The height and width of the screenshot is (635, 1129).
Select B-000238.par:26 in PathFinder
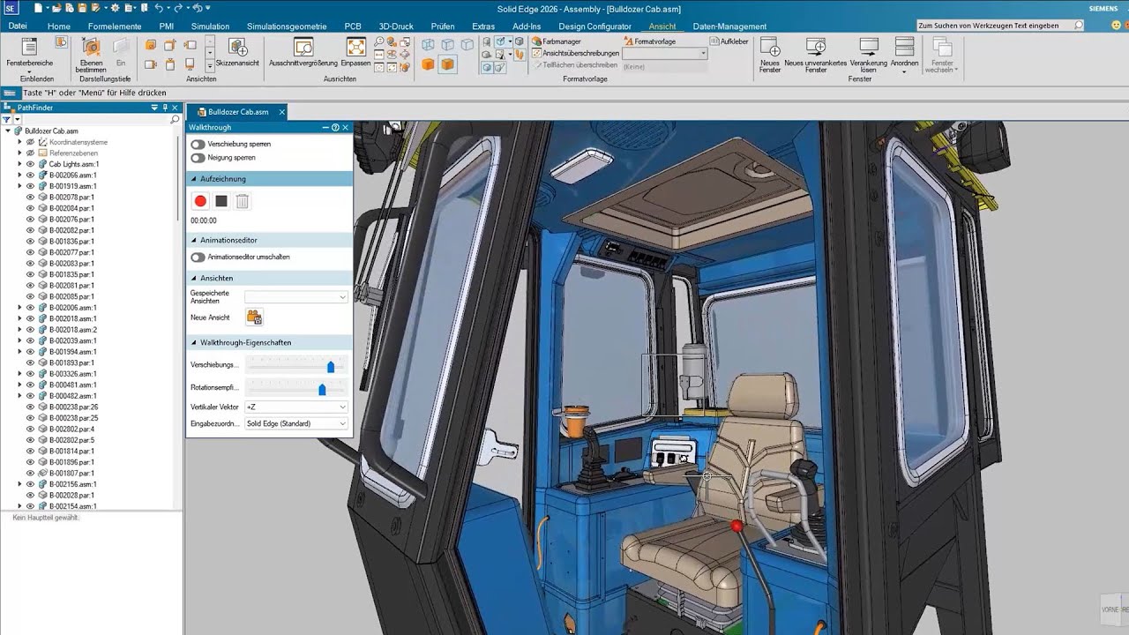73,407
